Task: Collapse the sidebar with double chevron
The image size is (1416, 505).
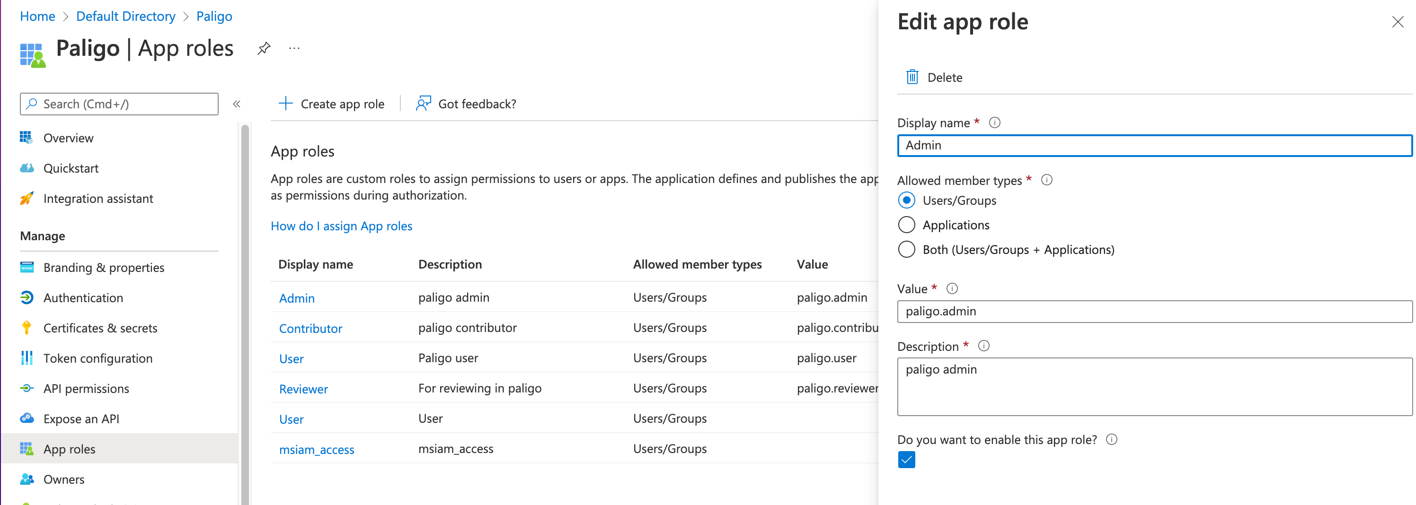Action: 237,104
